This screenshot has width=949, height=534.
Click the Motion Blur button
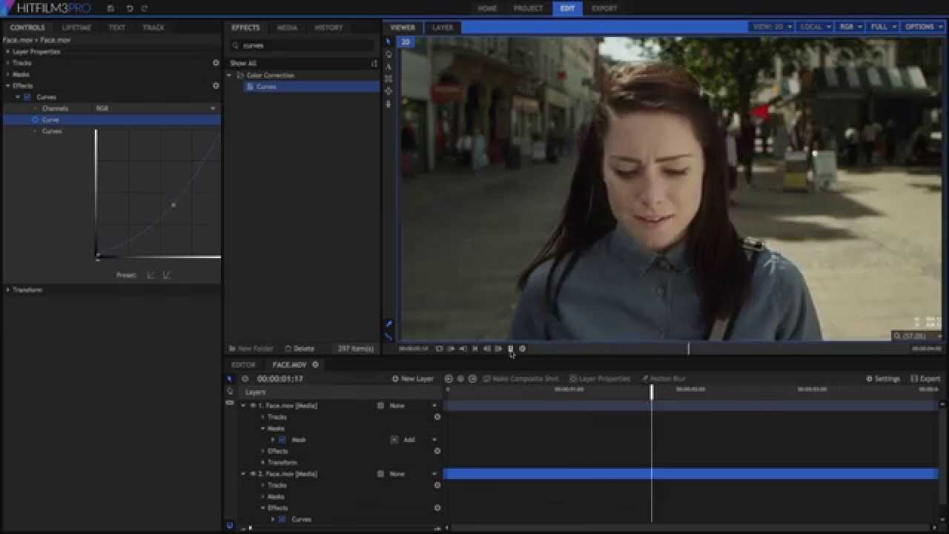pyautogui.click(x=664, y=379)
